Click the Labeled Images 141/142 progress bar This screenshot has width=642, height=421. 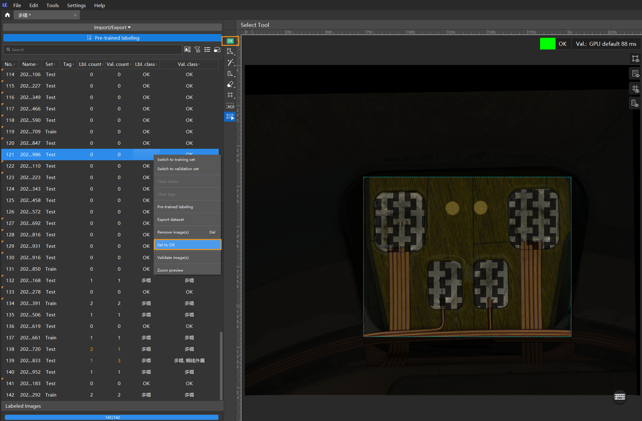click(112, 417)
